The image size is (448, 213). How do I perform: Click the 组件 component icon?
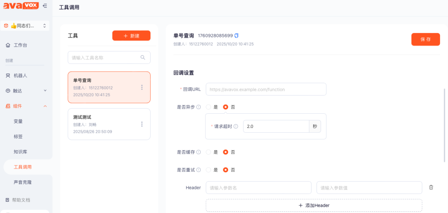click(x=8, y=106)
